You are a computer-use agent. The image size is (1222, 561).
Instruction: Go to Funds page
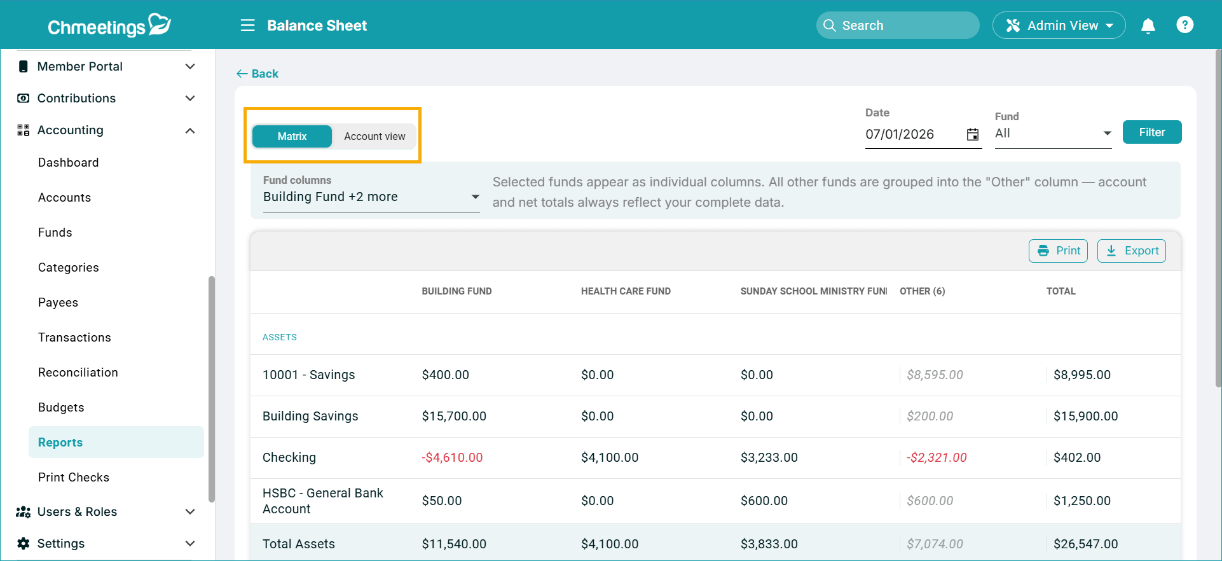pos(55,232)
